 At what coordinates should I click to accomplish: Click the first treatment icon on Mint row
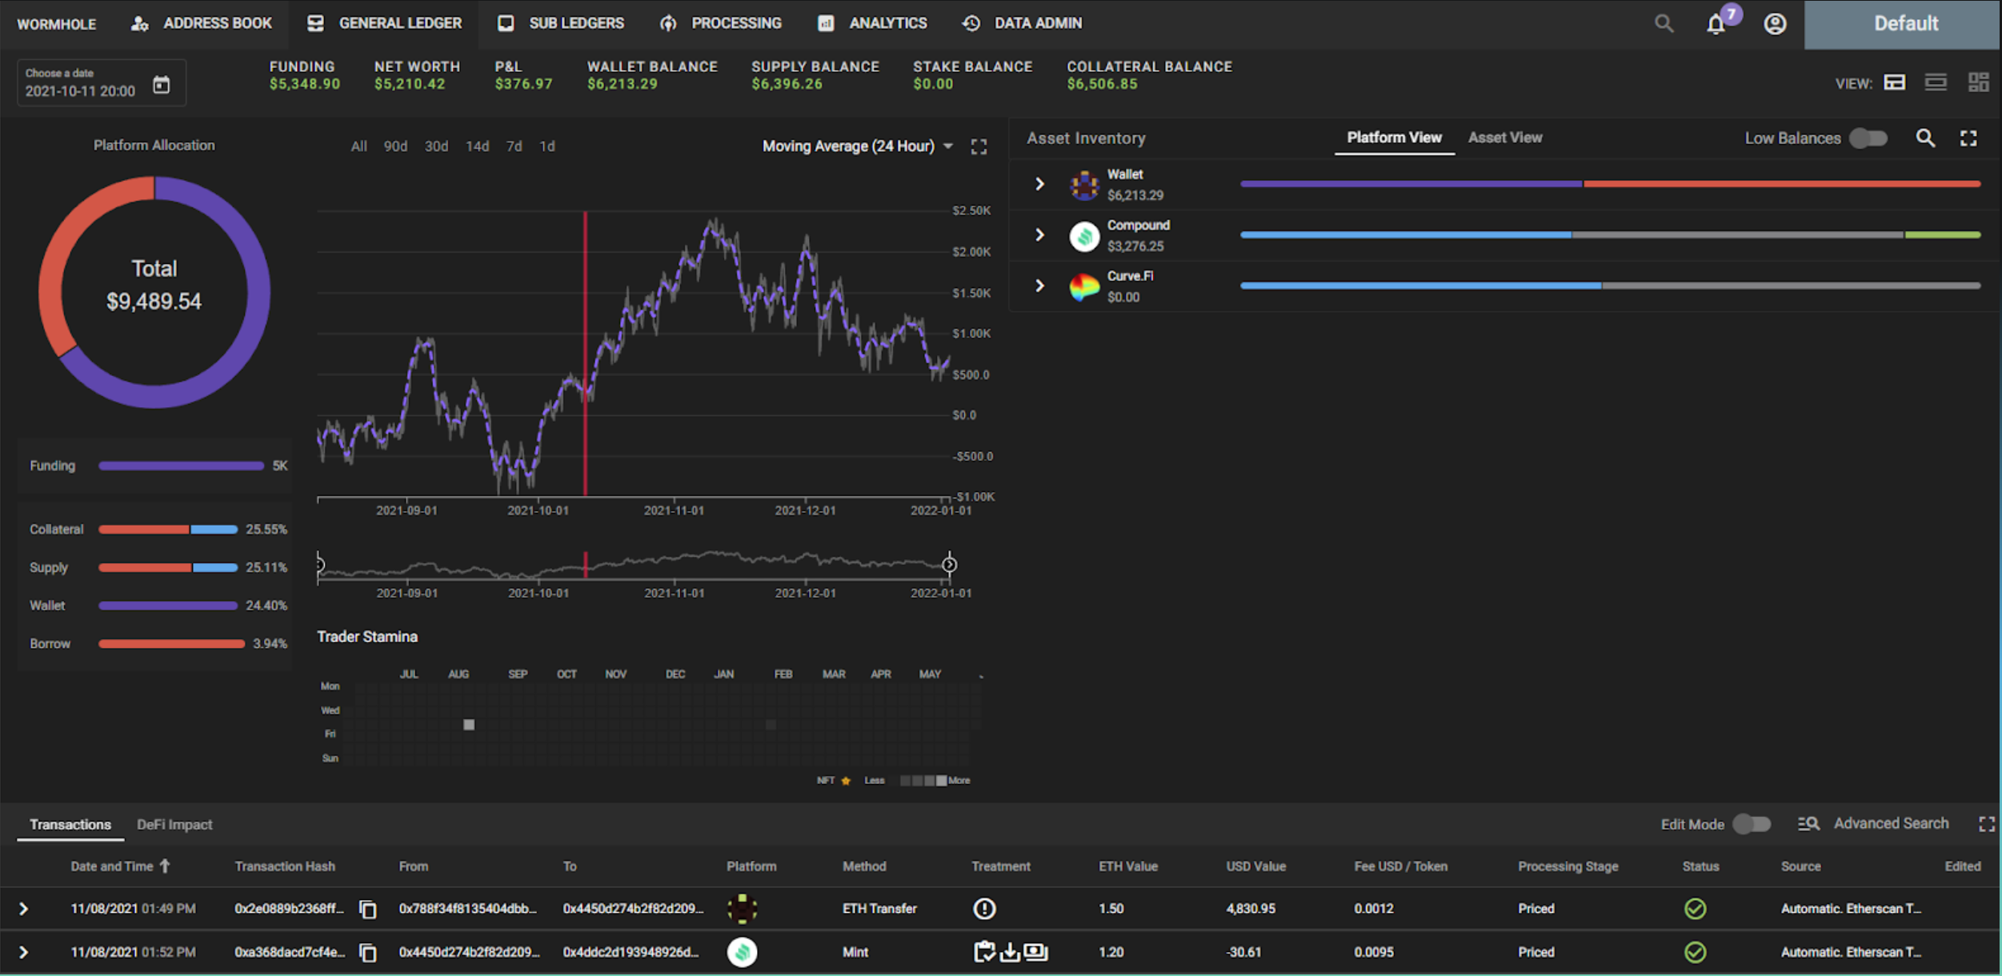tap(984, 952)
